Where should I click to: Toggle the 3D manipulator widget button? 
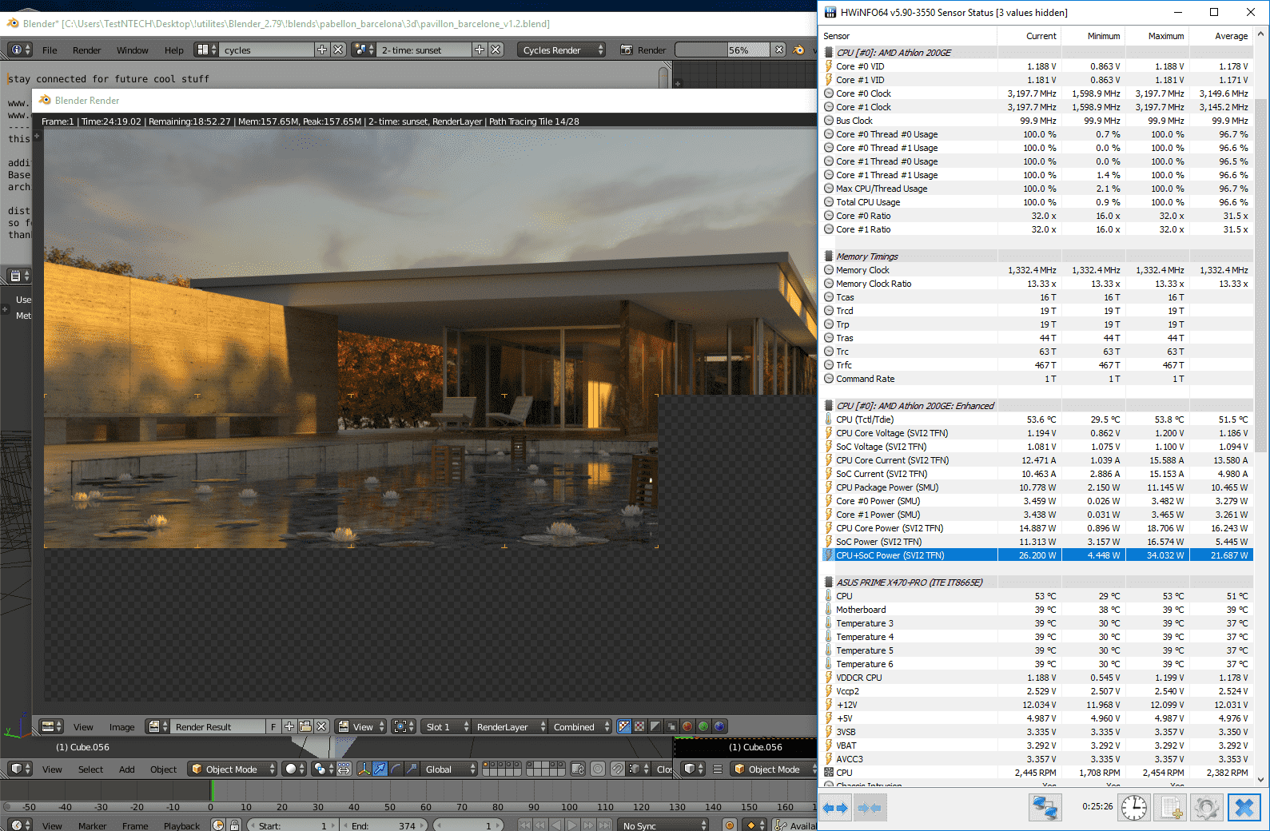click(x=364, y=769)
